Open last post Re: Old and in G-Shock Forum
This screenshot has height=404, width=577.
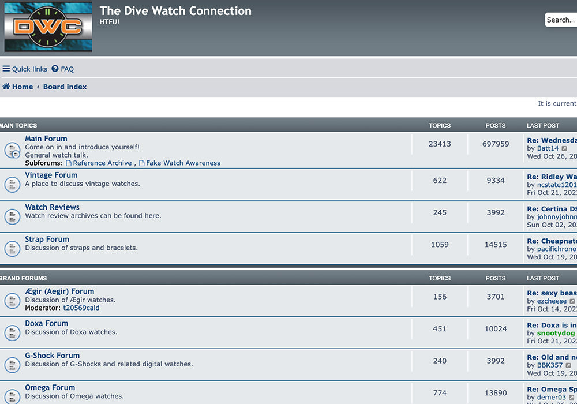pyautogui.click(x=552, y=357)
